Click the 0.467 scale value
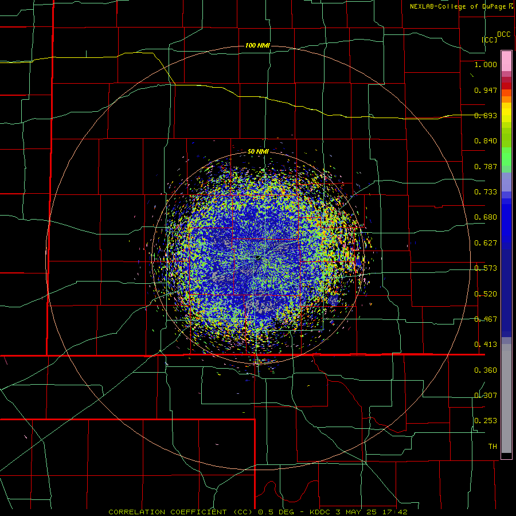 click(486, 319)
